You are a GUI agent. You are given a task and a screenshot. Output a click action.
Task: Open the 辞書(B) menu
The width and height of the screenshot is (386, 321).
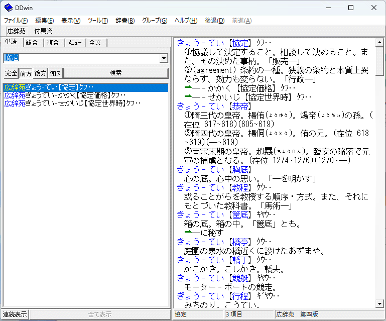pyautogui.click(x=125, y=21)
